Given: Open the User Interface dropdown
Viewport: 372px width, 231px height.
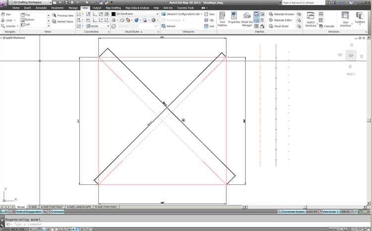Looking at the screenshot, I should (x=345, y=19).
